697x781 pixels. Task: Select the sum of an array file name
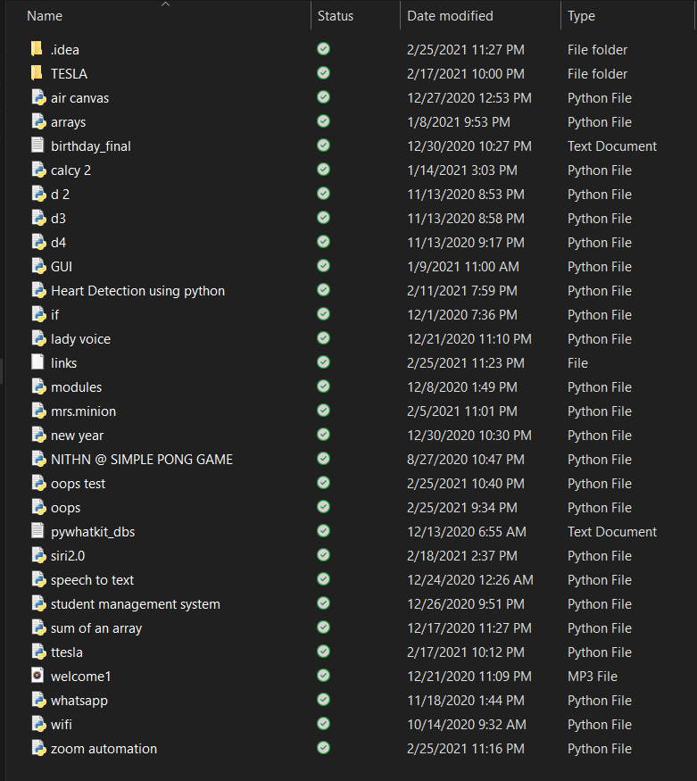[x=96, y=628]
